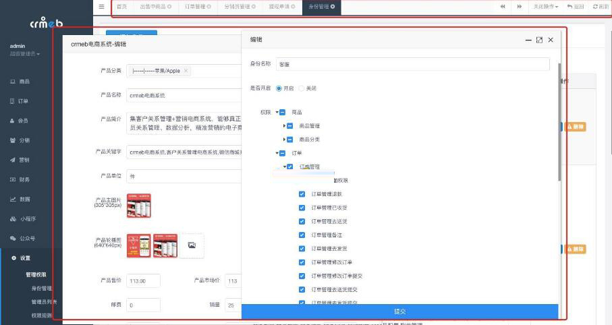Open the 关闭操作 dropdown
The width and height of the screenshot is (612, 325).
546,7
